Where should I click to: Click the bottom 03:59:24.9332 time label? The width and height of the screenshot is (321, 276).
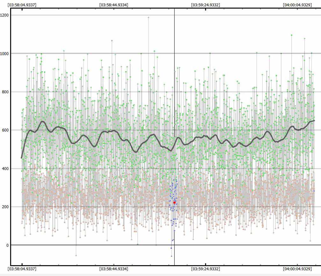205,269
